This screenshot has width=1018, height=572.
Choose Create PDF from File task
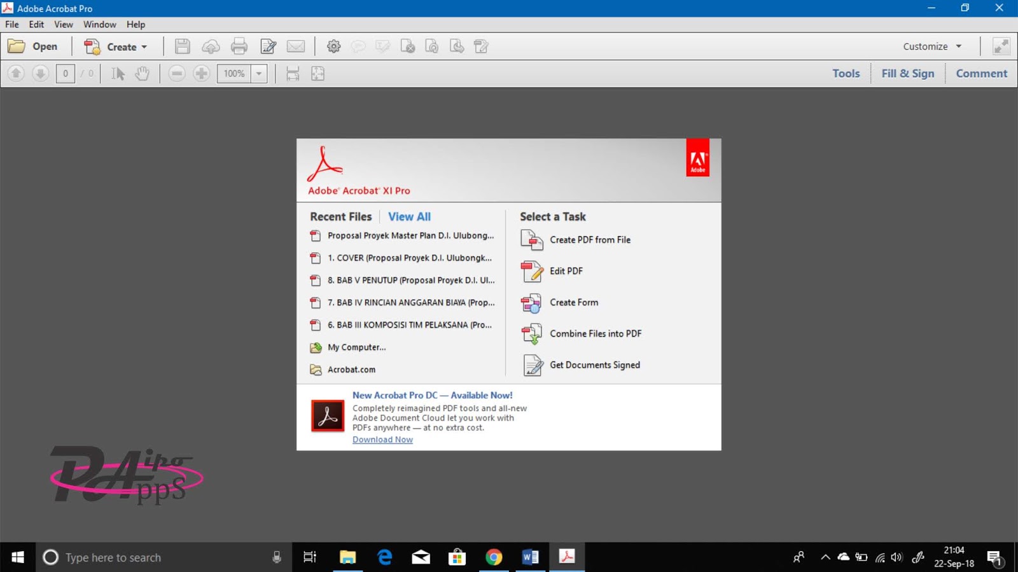coord(576,240)
